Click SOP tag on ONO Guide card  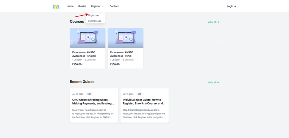click(89, 94)
